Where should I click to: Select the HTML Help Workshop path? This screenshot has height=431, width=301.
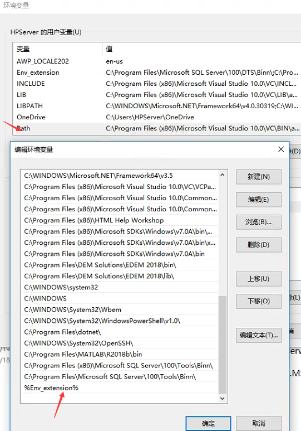click(120, 220)
